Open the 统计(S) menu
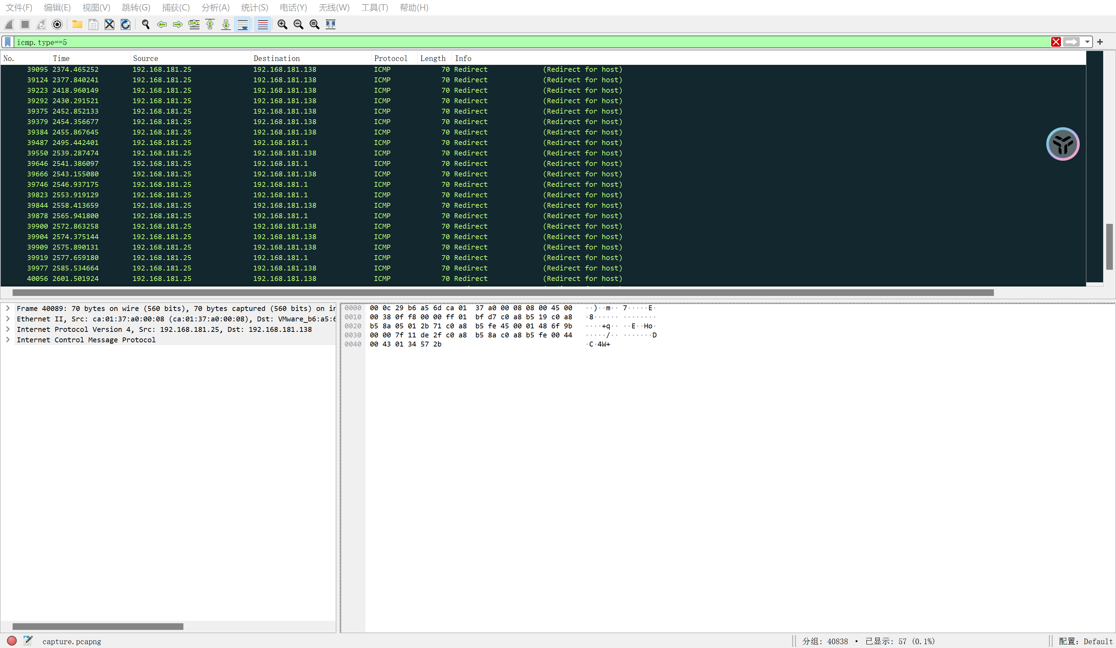This screenshot has width=1116, height=648. [254, 8]
